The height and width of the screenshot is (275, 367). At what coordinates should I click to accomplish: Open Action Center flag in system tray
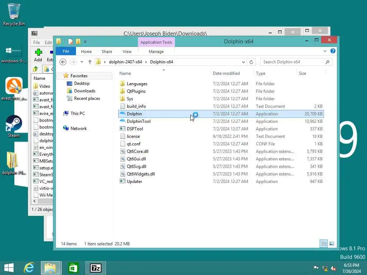(315, 268)
